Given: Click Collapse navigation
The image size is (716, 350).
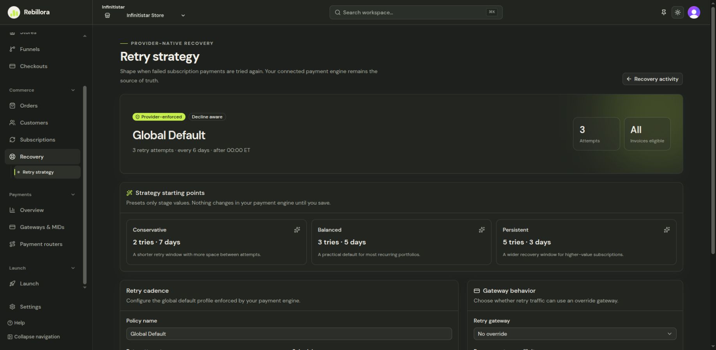Looking at the screenshot, I should pos(34,337).
